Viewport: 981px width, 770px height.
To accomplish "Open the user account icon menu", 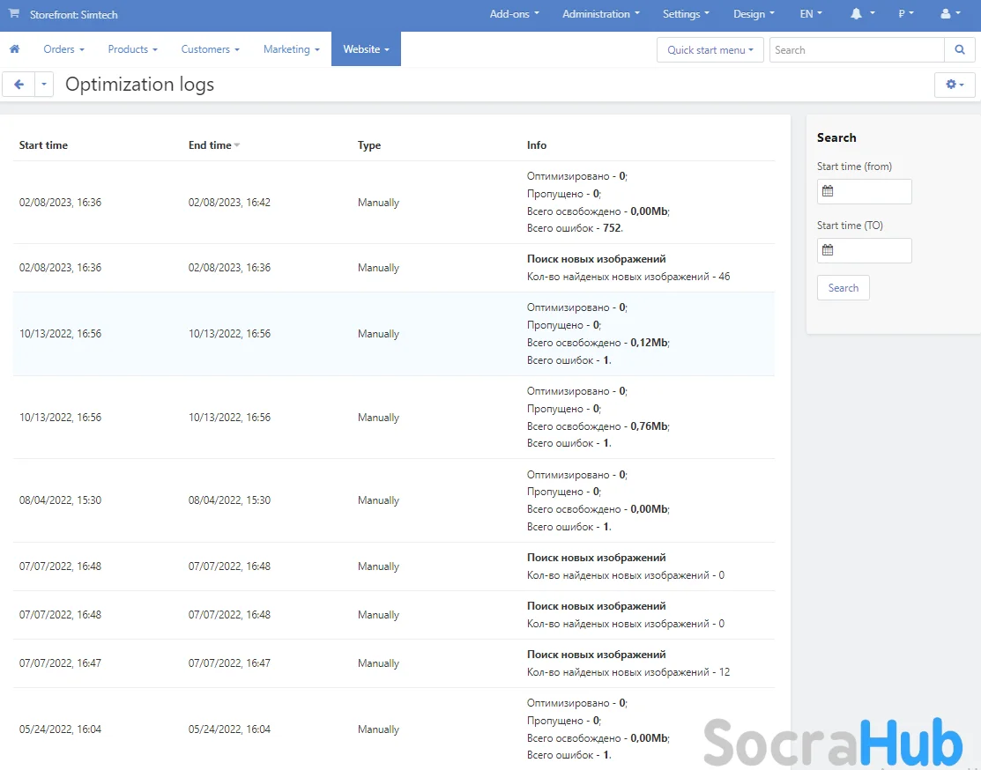I will tap(950, 14).
